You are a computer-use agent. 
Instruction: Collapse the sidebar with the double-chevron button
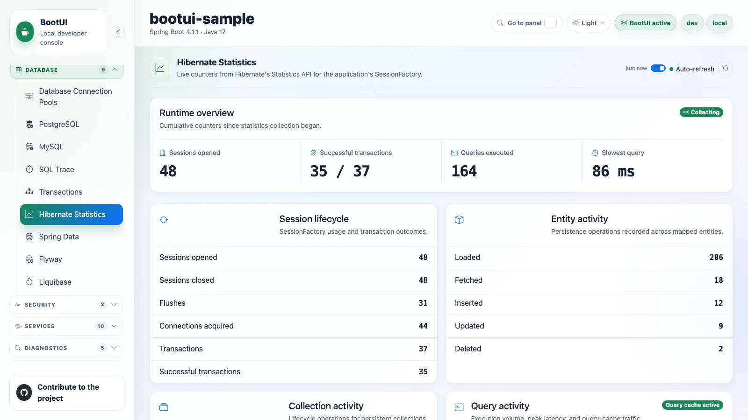click(118, 32)
